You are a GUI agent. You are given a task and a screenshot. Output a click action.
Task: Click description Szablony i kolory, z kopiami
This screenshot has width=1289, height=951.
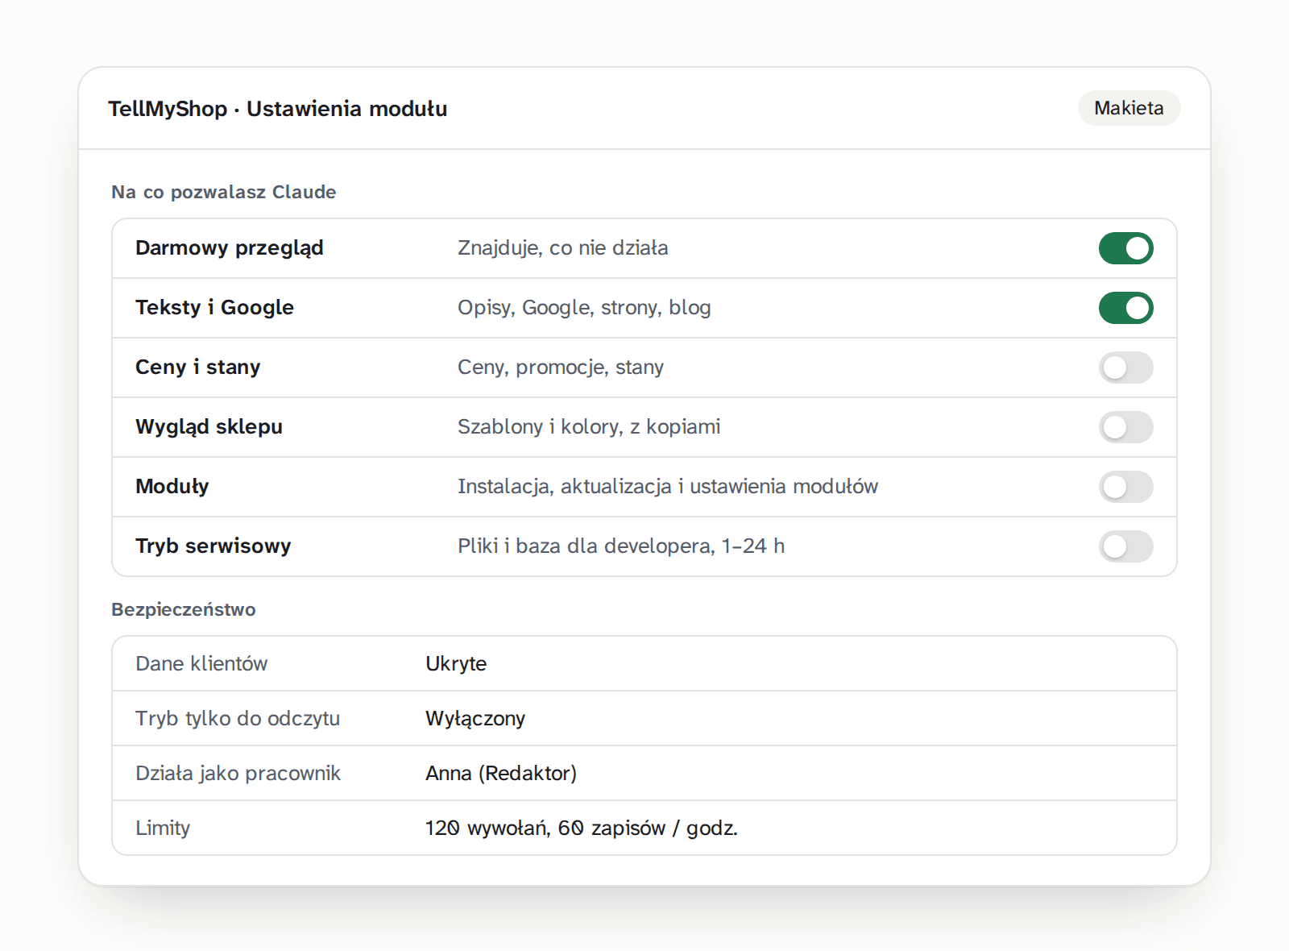pos(589,427)
